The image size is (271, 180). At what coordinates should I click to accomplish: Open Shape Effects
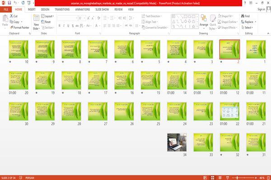click(227, 28)
